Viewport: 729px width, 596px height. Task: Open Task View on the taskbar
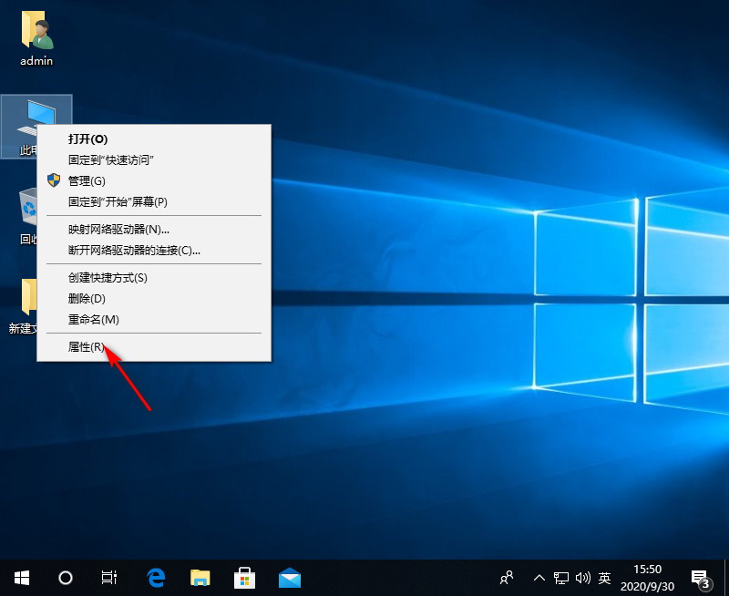click(109, 577)
